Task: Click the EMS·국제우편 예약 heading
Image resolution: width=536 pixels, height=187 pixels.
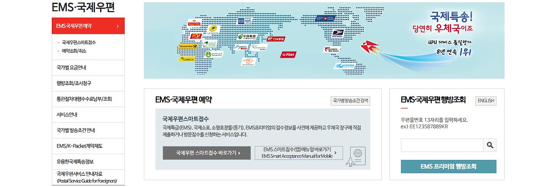Action: coord(183,100)
